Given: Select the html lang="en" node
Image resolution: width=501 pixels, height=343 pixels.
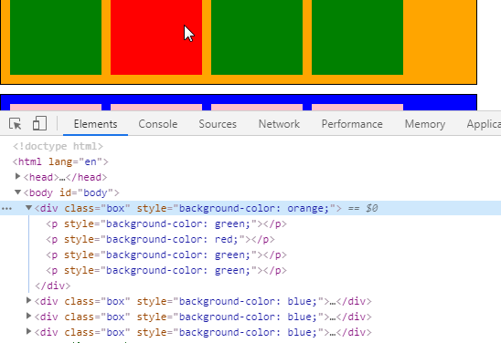Looking at the screenshot, I should pyautogui.click(x=60, y=162).
